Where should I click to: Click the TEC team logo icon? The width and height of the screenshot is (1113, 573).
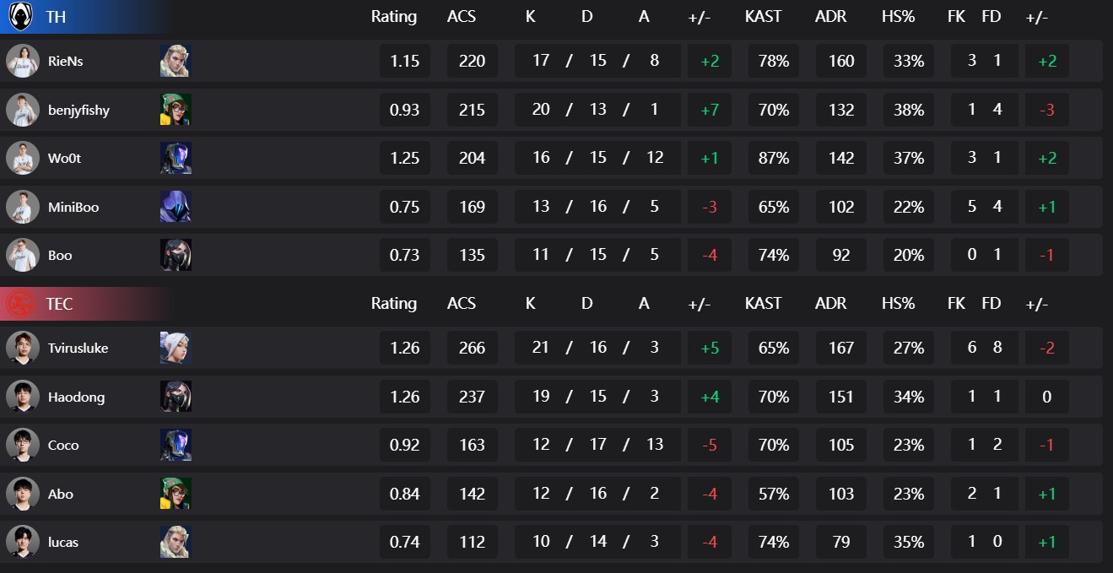tap(19, 304)
